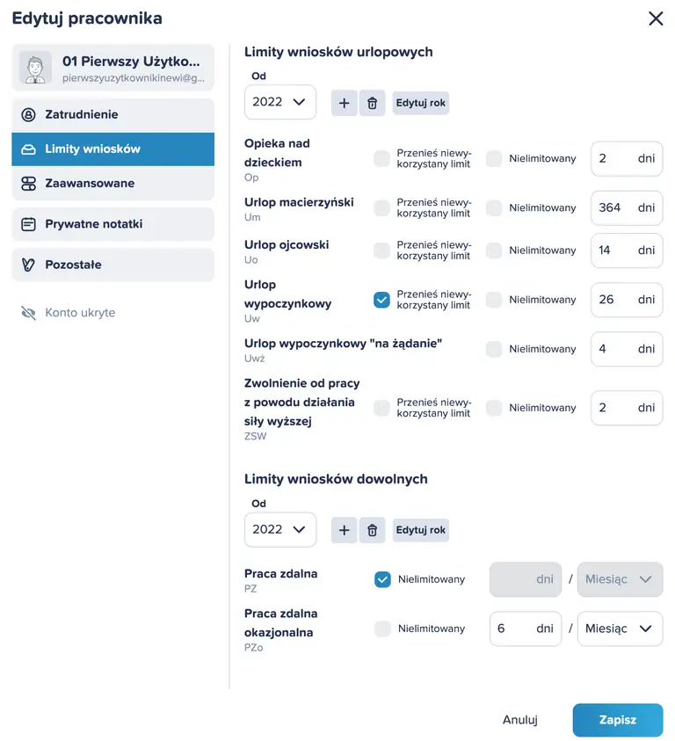
Task: Check Nielimitowany for Praca zdalna okazjonalna
Action: tap(381, 628)
